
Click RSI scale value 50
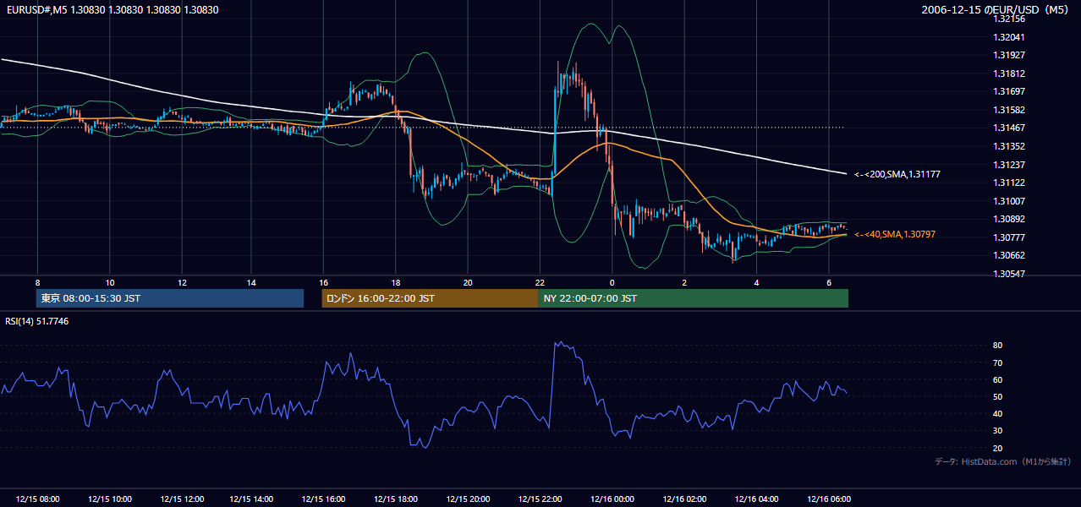(x=998, y=396)
